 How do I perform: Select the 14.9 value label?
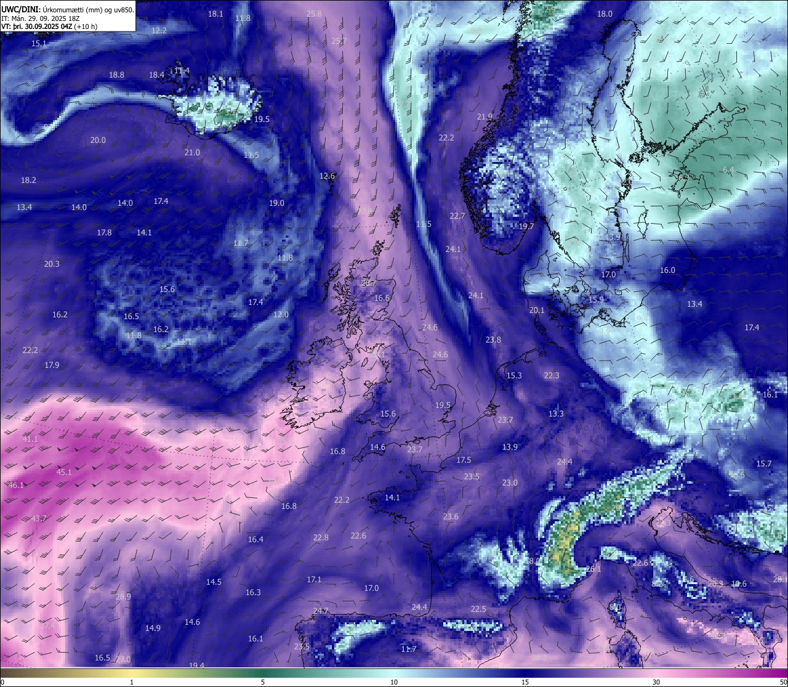tap(153, 628)
